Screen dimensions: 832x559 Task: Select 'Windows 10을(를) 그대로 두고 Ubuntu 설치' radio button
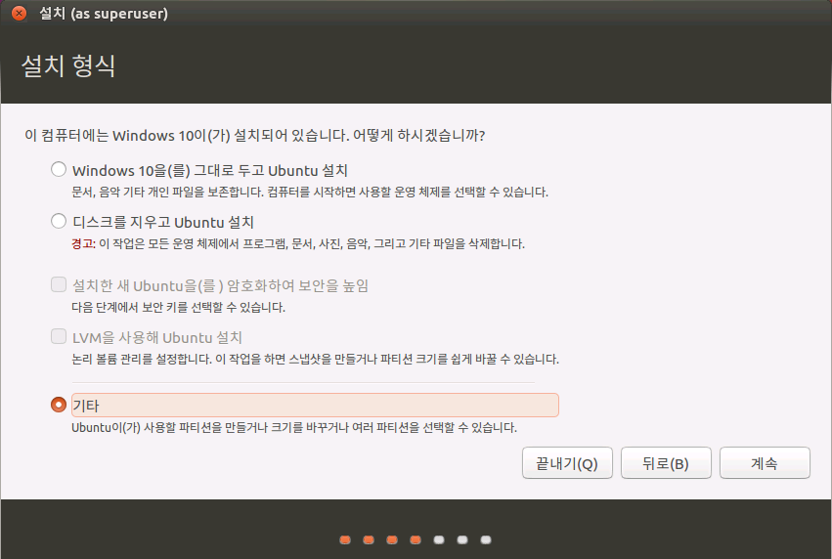click(x=59, y=170)
